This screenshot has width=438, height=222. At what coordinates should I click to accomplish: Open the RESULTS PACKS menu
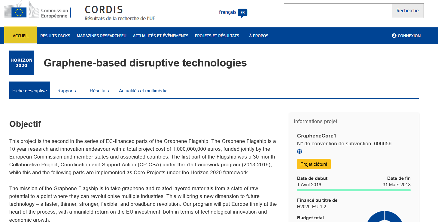[x=55, y=36]
